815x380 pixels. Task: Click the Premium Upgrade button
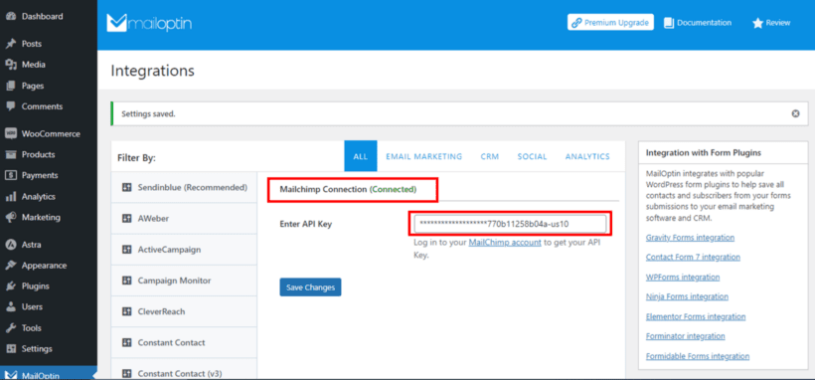coord(610,23)
